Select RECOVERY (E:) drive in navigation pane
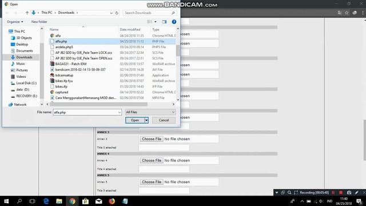Screen dimensions: 366x206 click(x=26, y=96)
